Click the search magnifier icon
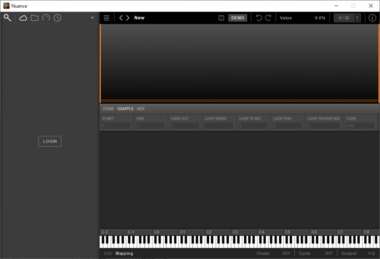This screenshot has width=380, height=259. 8,18
